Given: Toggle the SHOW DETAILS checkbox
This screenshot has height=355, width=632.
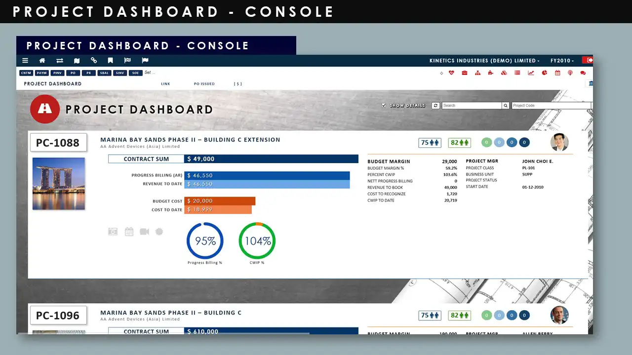Looking at the screenshot, I should click(384, 105).
